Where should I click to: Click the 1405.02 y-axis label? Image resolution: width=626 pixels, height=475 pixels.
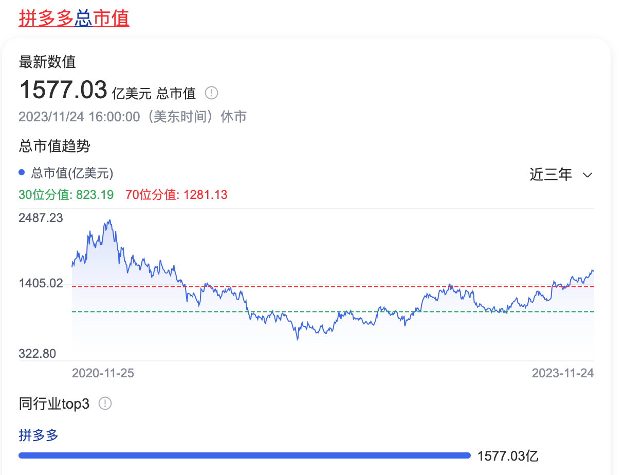pyautogui.click(x=41, y=283)
